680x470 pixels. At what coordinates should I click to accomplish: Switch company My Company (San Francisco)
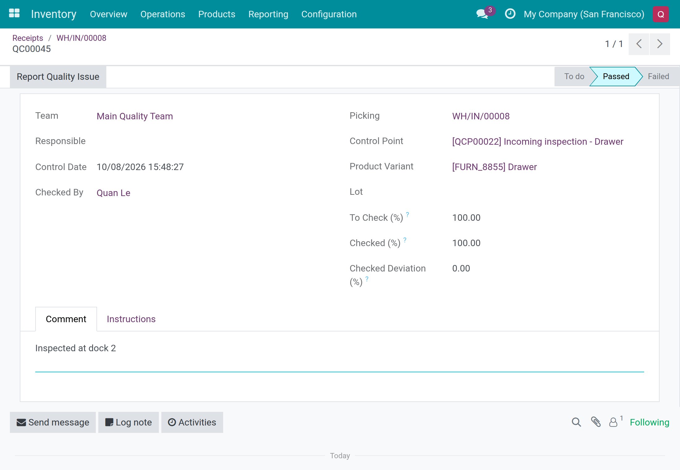tap(584, 14)
